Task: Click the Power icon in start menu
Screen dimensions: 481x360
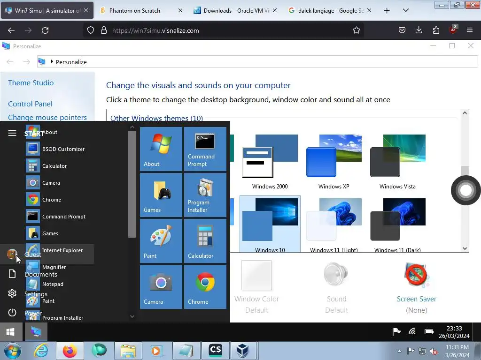Action: (x=12, y=313)
